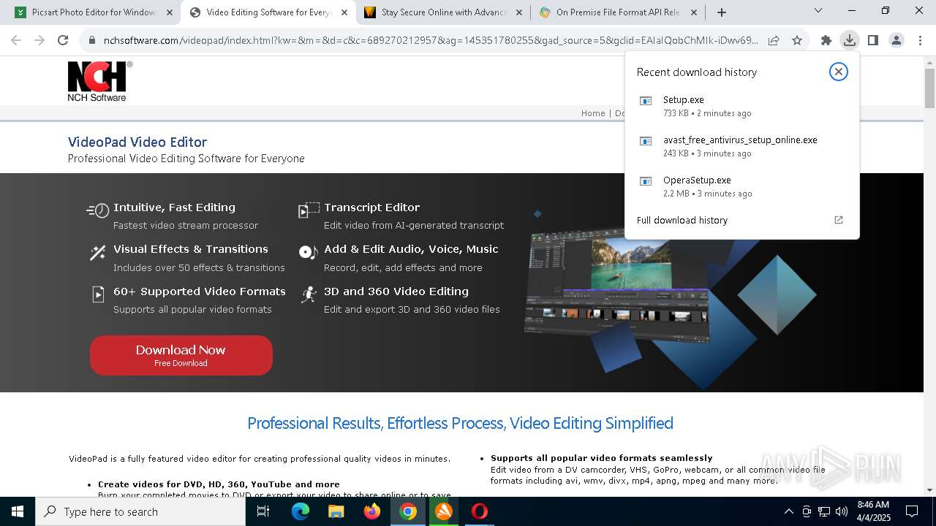Click the 3D and 360 Video Editing icon
Viewport: 936px width, 526px height.
[x=309, y=294]
